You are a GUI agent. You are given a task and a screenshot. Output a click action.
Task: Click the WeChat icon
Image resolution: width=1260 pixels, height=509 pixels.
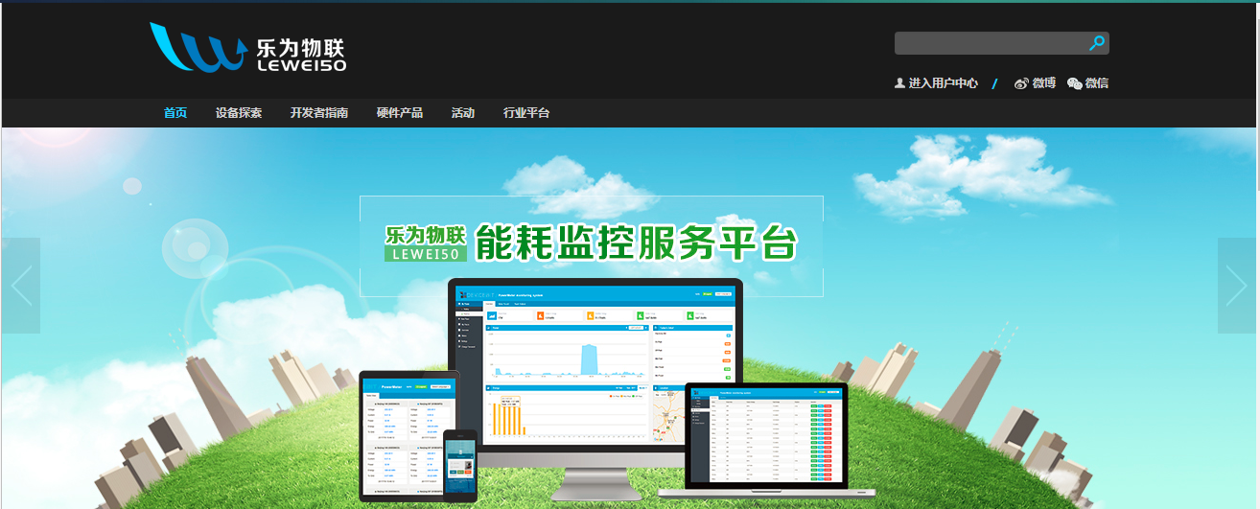tap(1075, 83)
